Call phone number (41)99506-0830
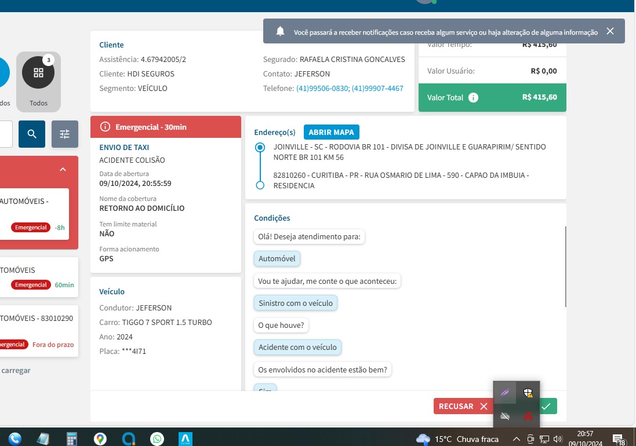636x446 pixels. pyautogui.click(x=322, y=88)
